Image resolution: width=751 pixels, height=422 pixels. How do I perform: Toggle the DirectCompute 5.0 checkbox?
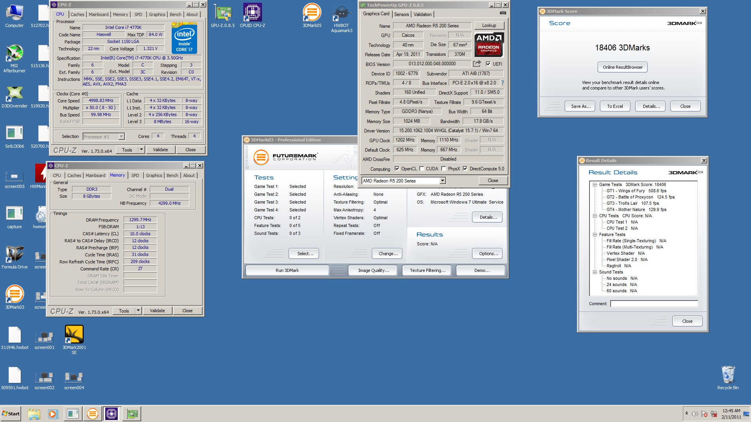pos(465,169)
